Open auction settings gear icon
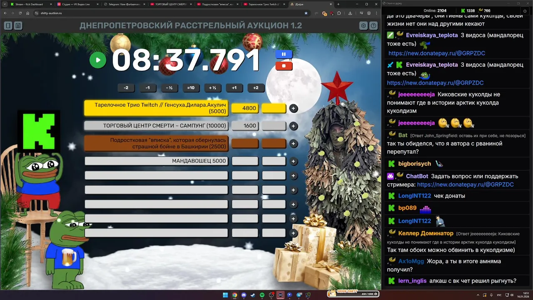 point(364,26)
